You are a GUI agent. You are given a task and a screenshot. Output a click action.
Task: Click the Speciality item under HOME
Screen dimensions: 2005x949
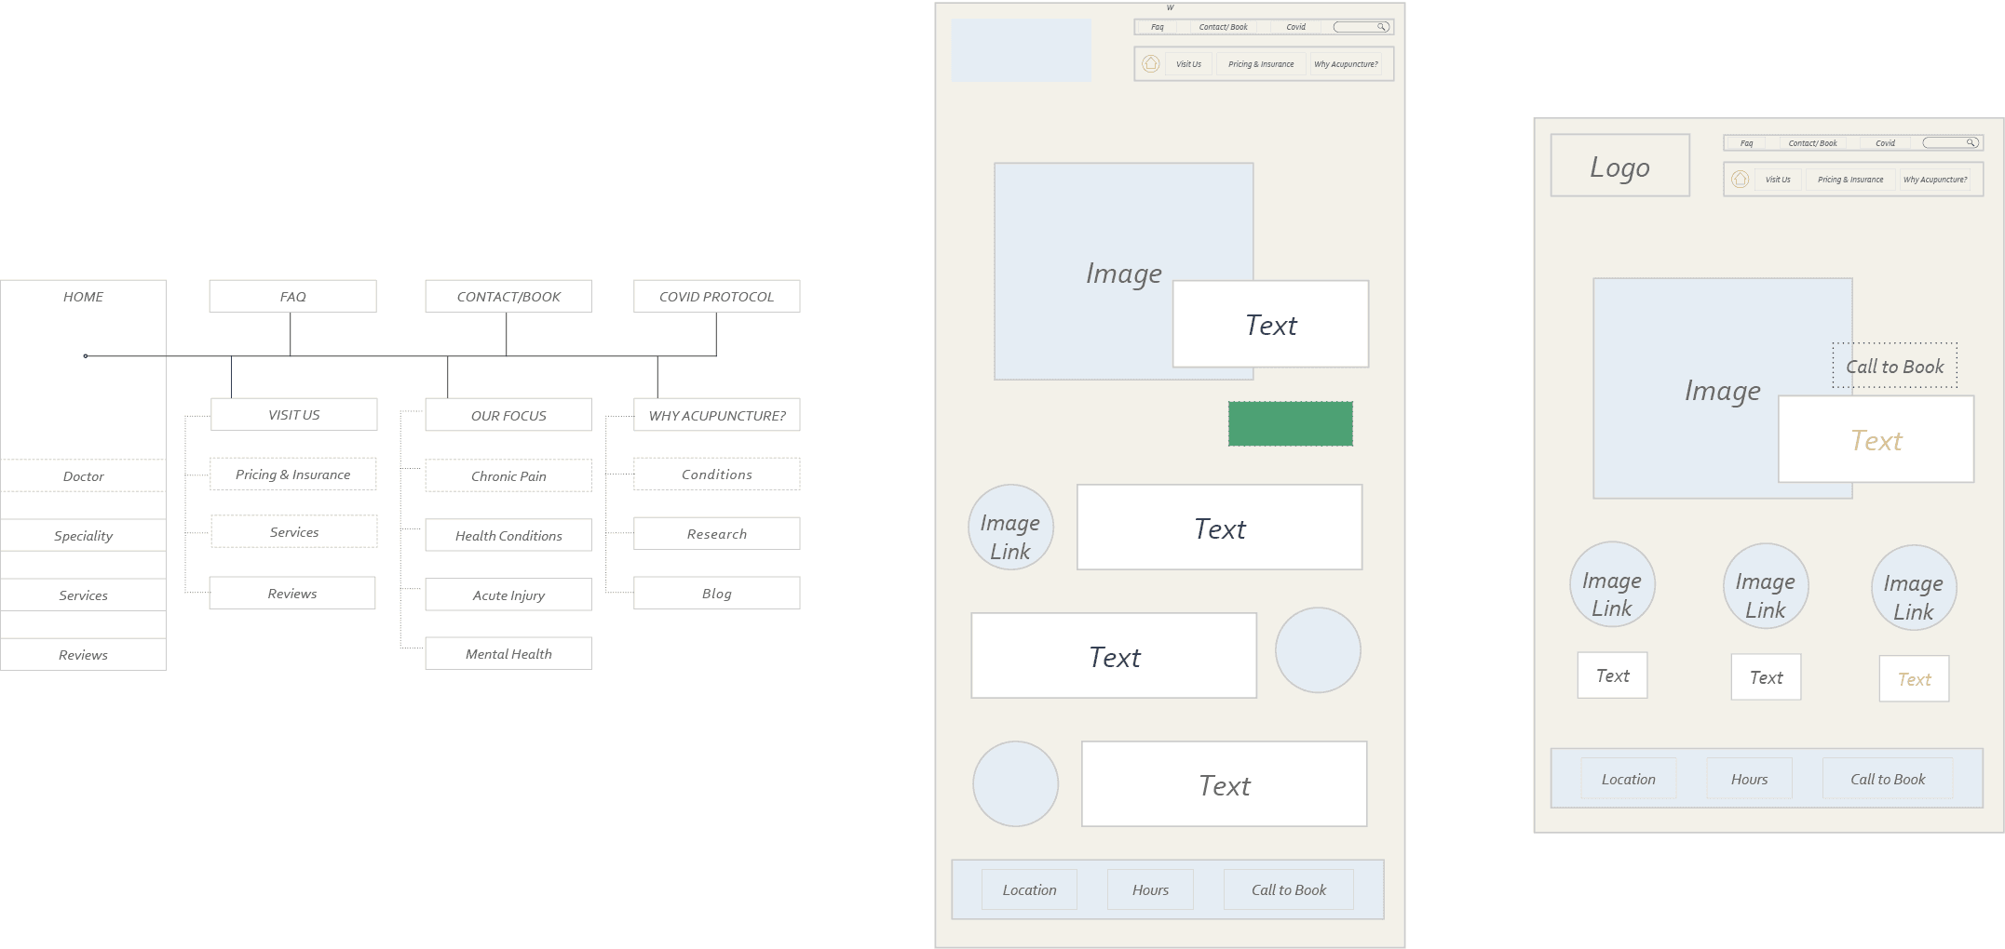[x=84, y=535]
